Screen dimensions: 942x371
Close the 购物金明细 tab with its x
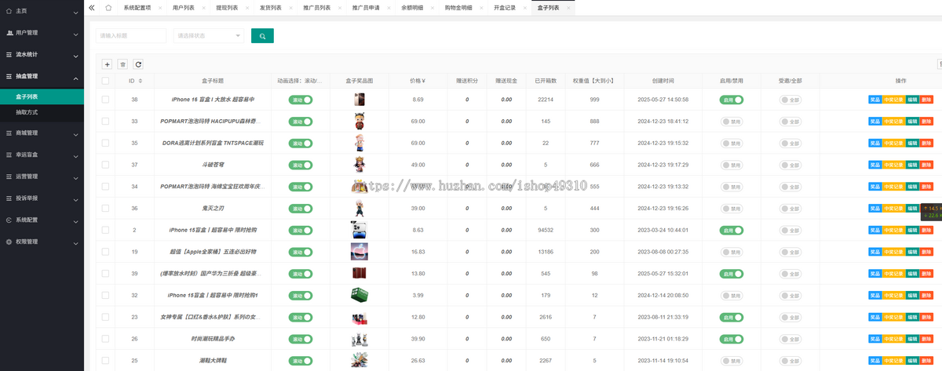pyautogui.click(x=482, y=8)
